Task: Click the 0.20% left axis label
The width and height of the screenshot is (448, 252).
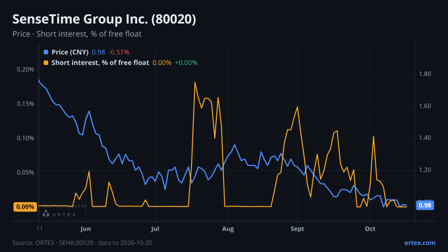Action: click(25, 69)
